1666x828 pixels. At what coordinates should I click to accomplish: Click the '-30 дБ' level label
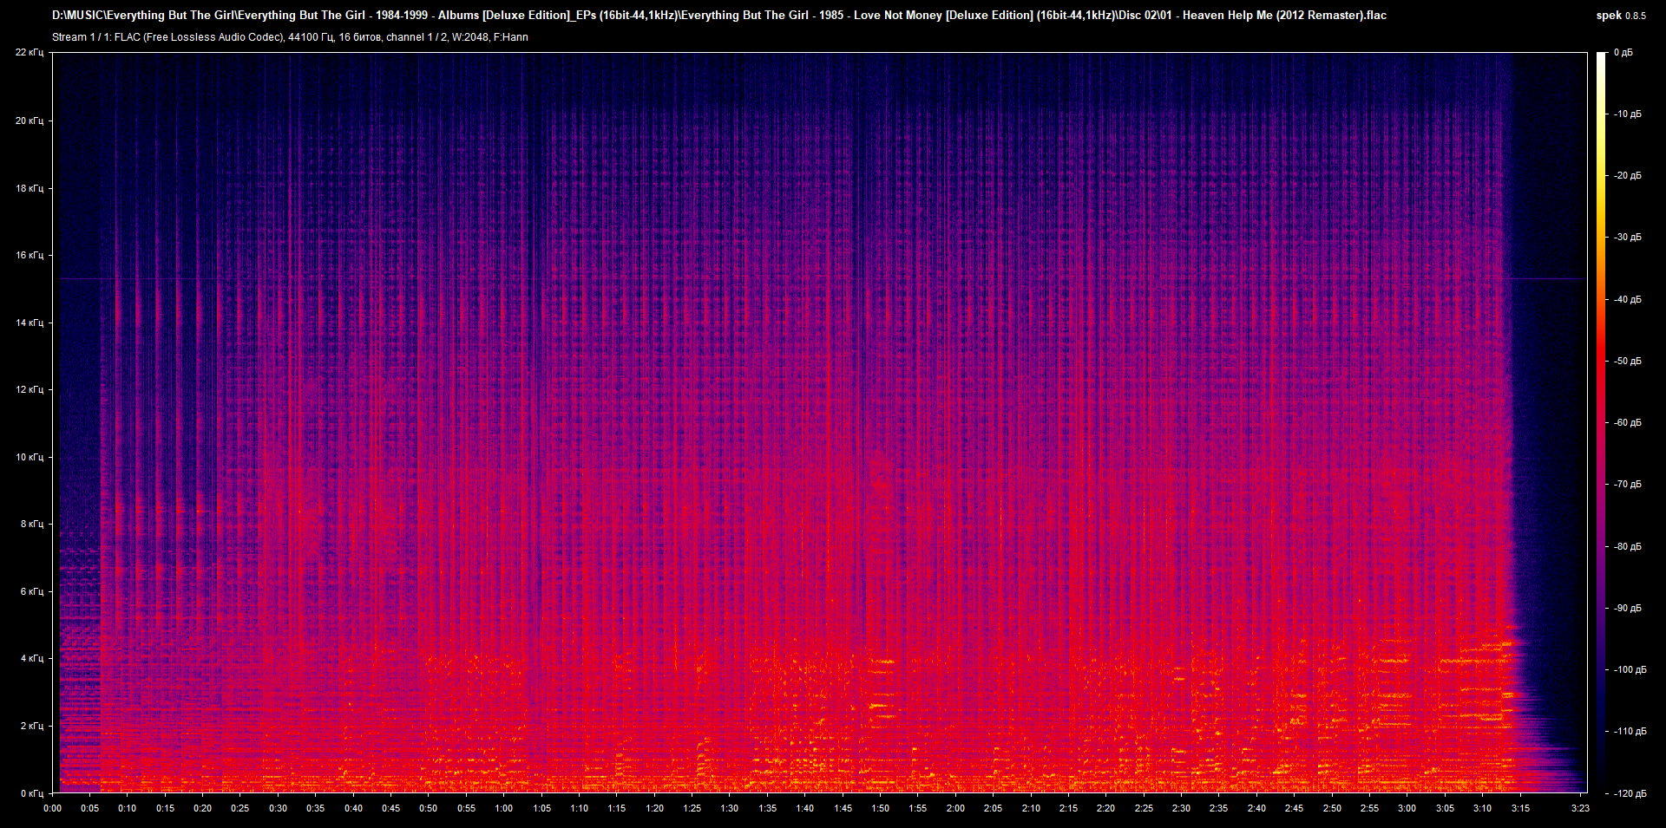point(1628,237)
